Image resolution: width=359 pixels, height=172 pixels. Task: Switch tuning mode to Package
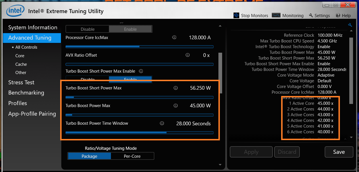click(x=89, y=156)
